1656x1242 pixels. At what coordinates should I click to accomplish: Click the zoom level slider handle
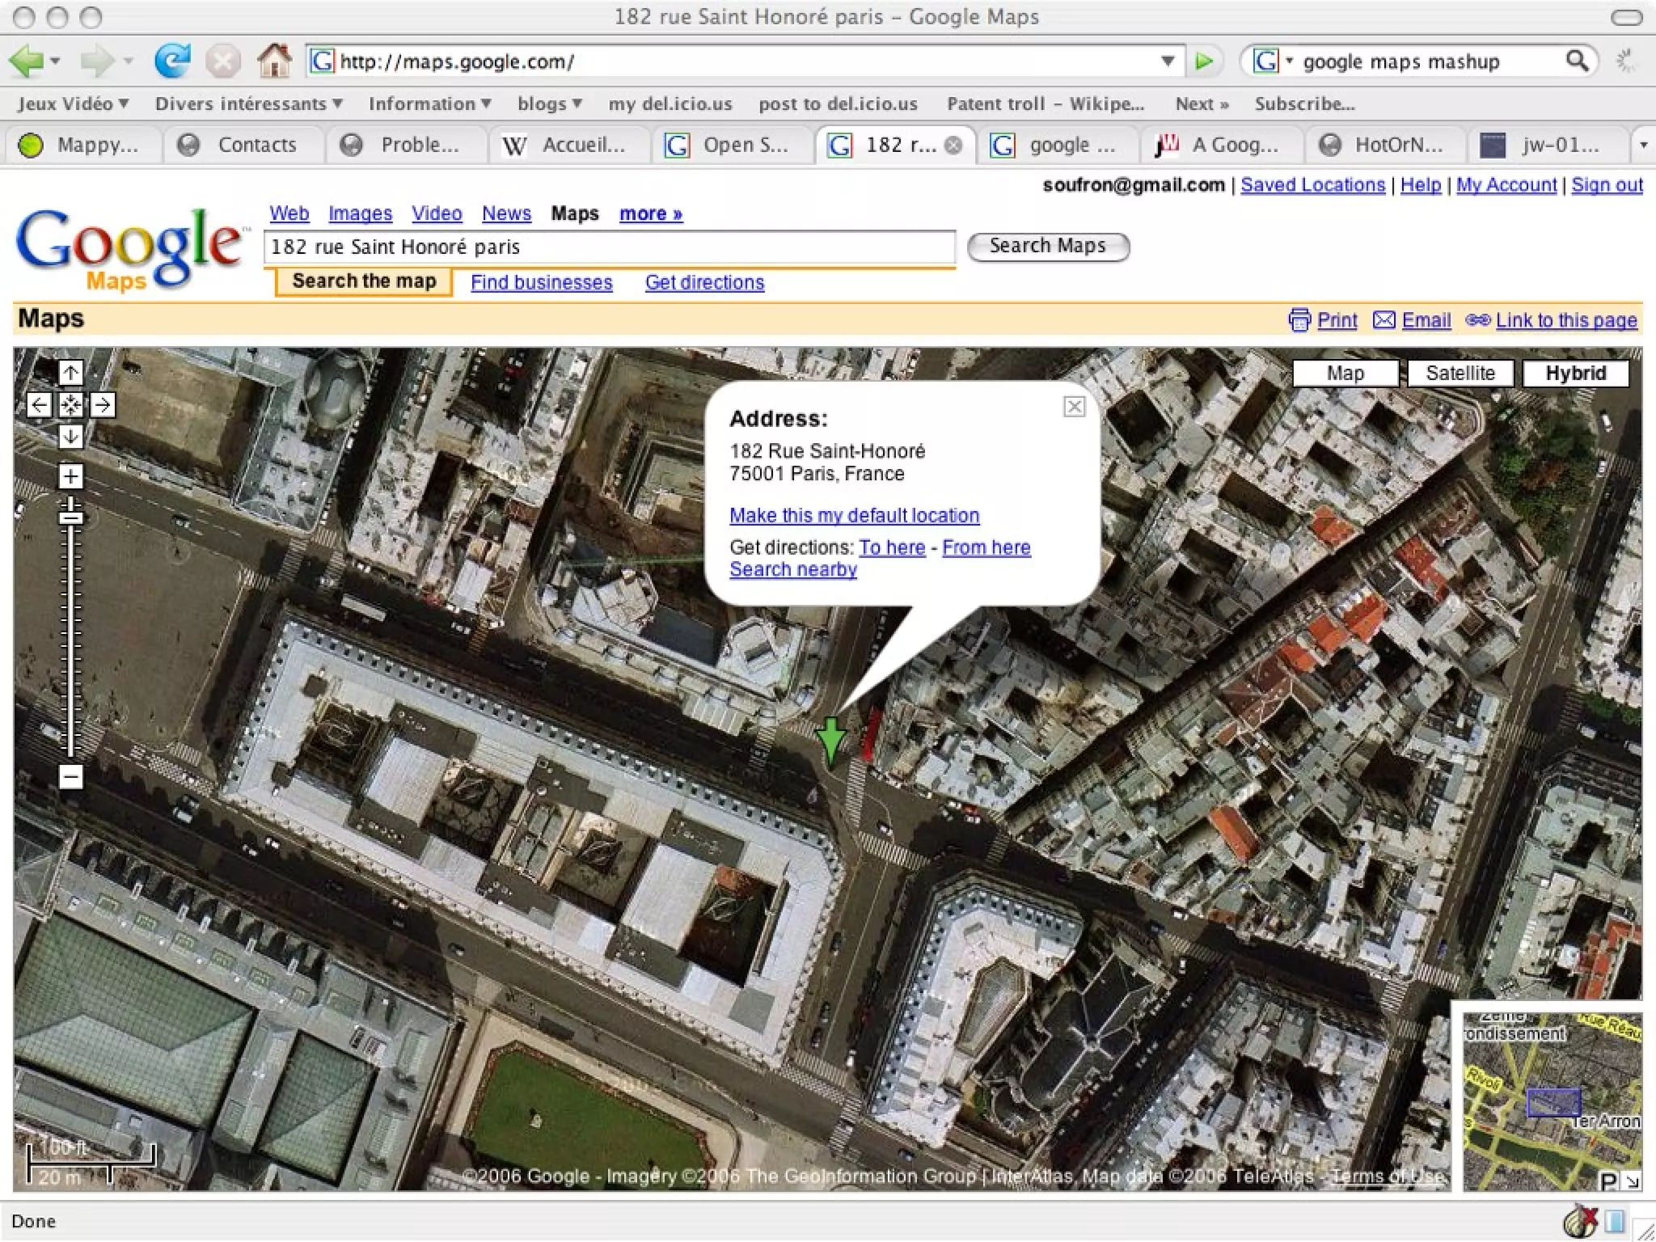tap(71, 517)
